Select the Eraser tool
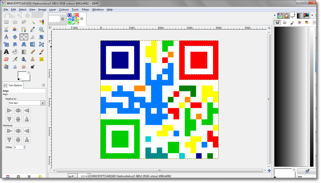 [6, 59]
